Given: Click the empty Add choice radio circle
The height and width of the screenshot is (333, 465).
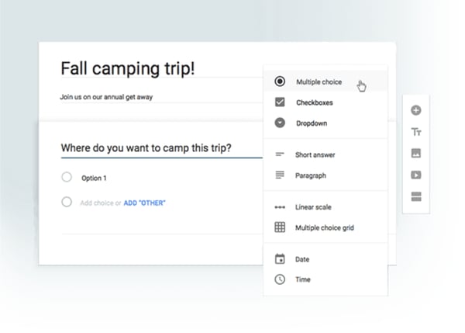Looking at the screenshot, I should coord(67,203).
